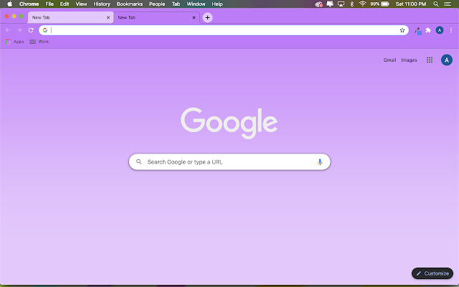This screenshot has width=459, height=287.
Task: Open the Images link
Action: coord(409,60)
